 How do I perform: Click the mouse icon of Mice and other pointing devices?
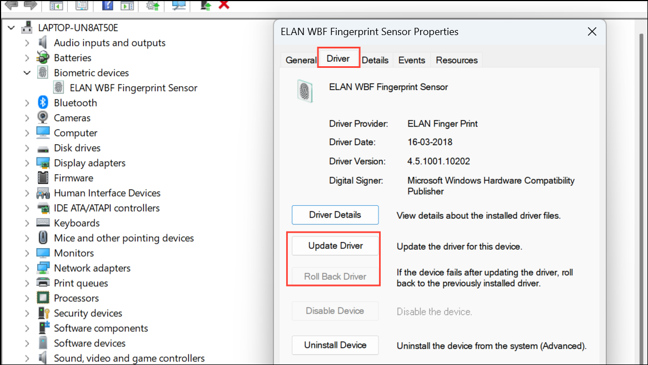43,238
